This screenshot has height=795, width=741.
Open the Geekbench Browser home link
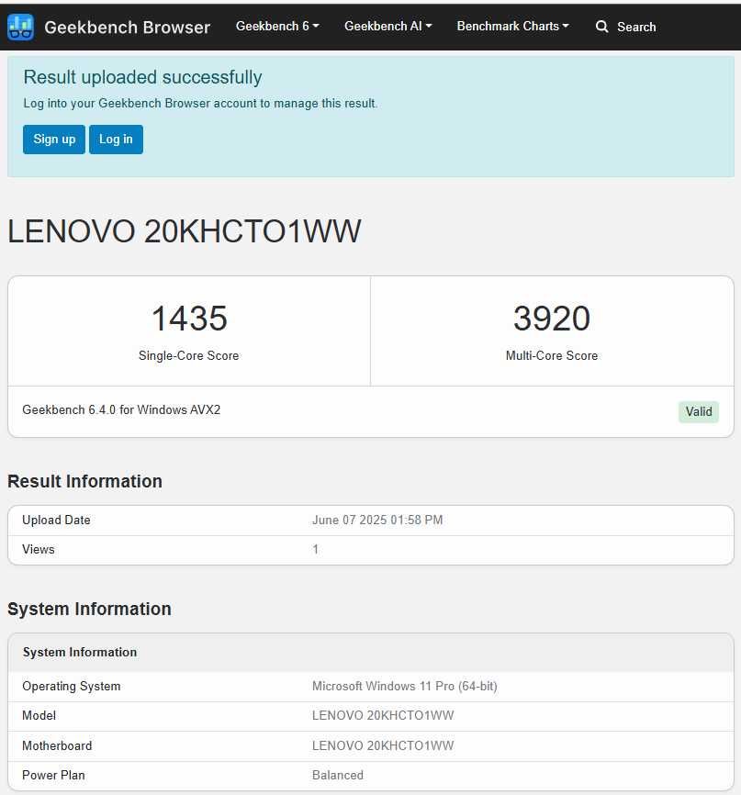127,27
